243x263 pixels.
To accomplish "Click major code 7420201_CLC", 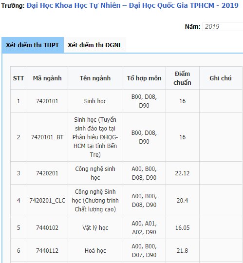I will click(x=47, y=200).
